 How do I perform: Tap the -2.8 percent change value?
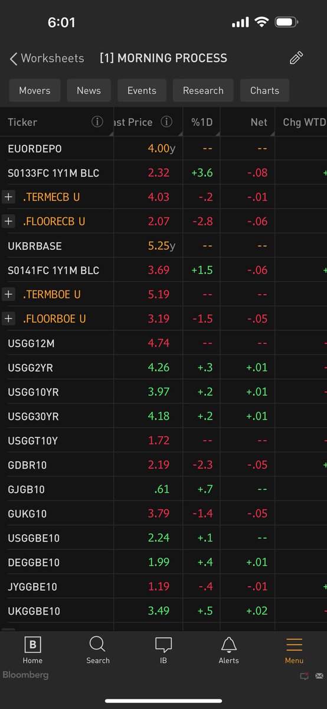[x=202, y=221]
